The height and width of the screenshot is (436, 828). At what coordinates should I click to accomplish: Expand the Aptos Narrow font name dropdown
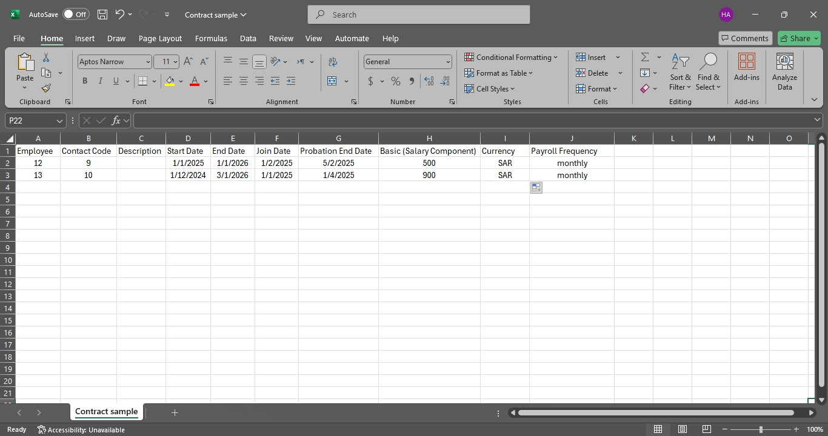[147, 62]
